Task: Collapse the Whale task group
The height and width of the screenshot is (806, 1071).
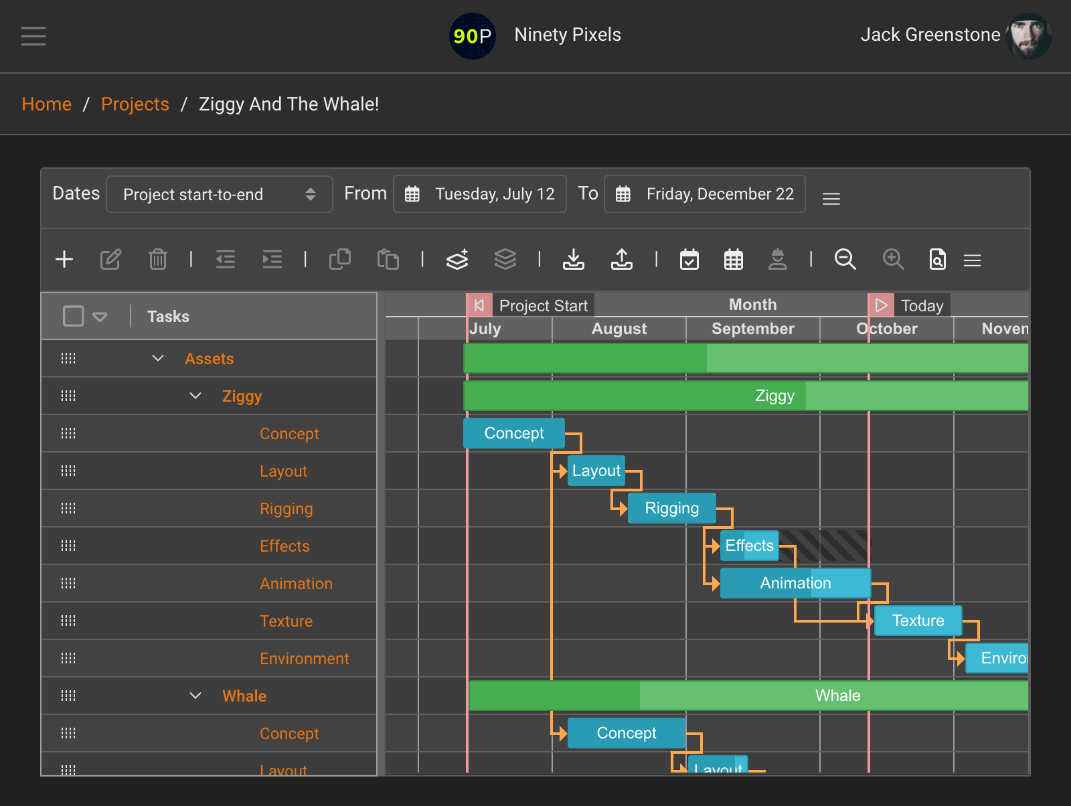Action: pos(195,696)
